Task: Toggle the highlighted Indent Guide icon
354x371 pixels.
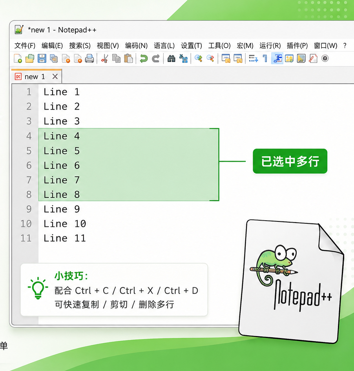Action: coord(277,58)
